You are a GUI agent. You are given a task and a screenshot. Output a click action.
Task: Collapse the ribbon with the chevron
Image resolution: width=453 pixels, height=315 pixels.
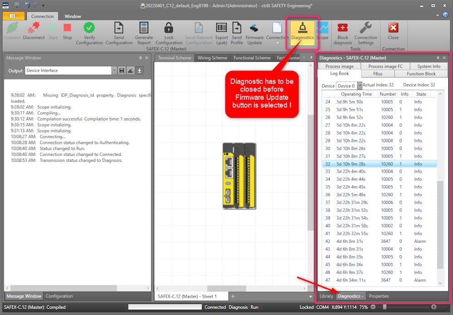click(x=438, y=15)
